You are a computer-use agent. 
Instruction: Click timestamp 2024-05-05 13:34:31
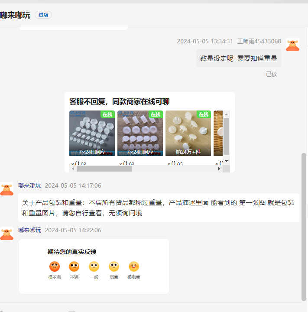[x=205, y=41]
